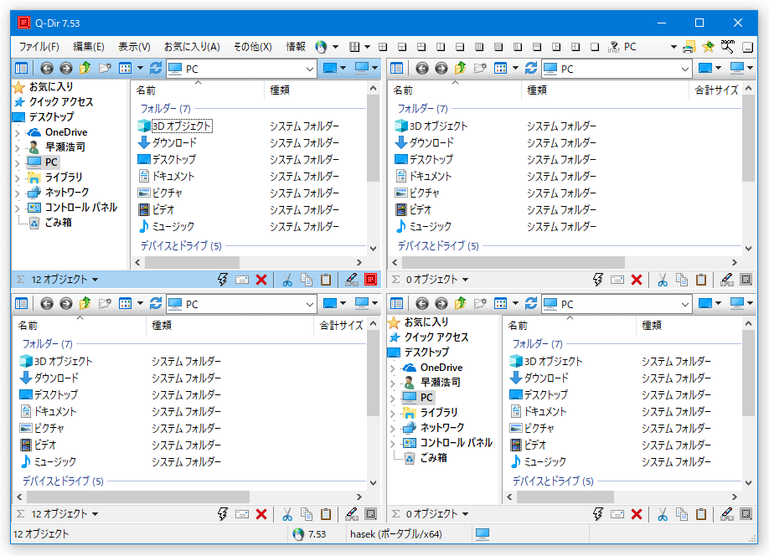Go up one folder in the bottom-left pane
The width and height of the screenshot is (769, 556).
click(85, 303)
